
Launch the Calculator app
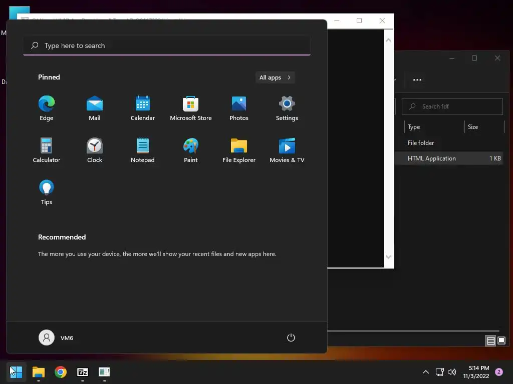pyautogui.click(x=47, y=150)
